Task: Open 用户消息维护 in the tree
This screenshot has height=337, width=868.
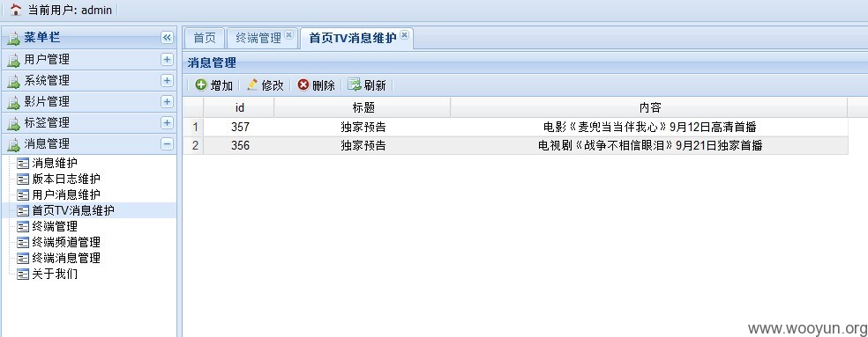Action: [x=66, y=194]
